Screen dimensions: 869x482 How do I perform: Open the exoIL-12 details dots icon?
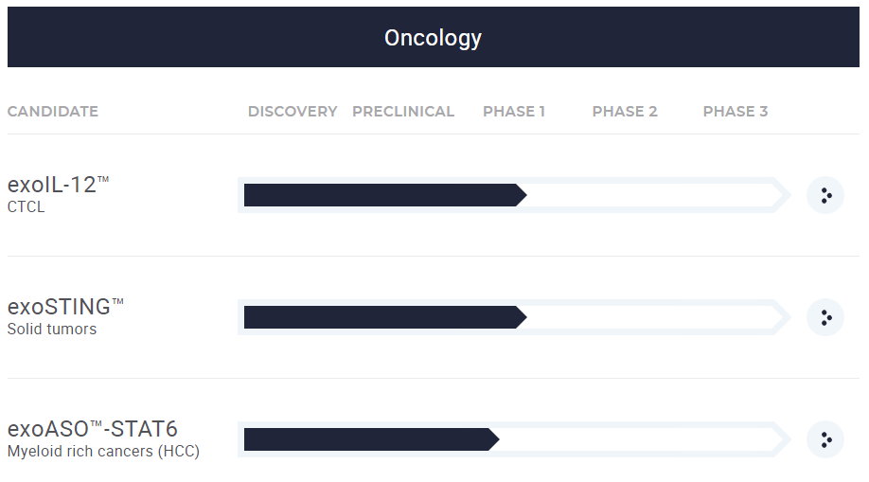[825, 196]
